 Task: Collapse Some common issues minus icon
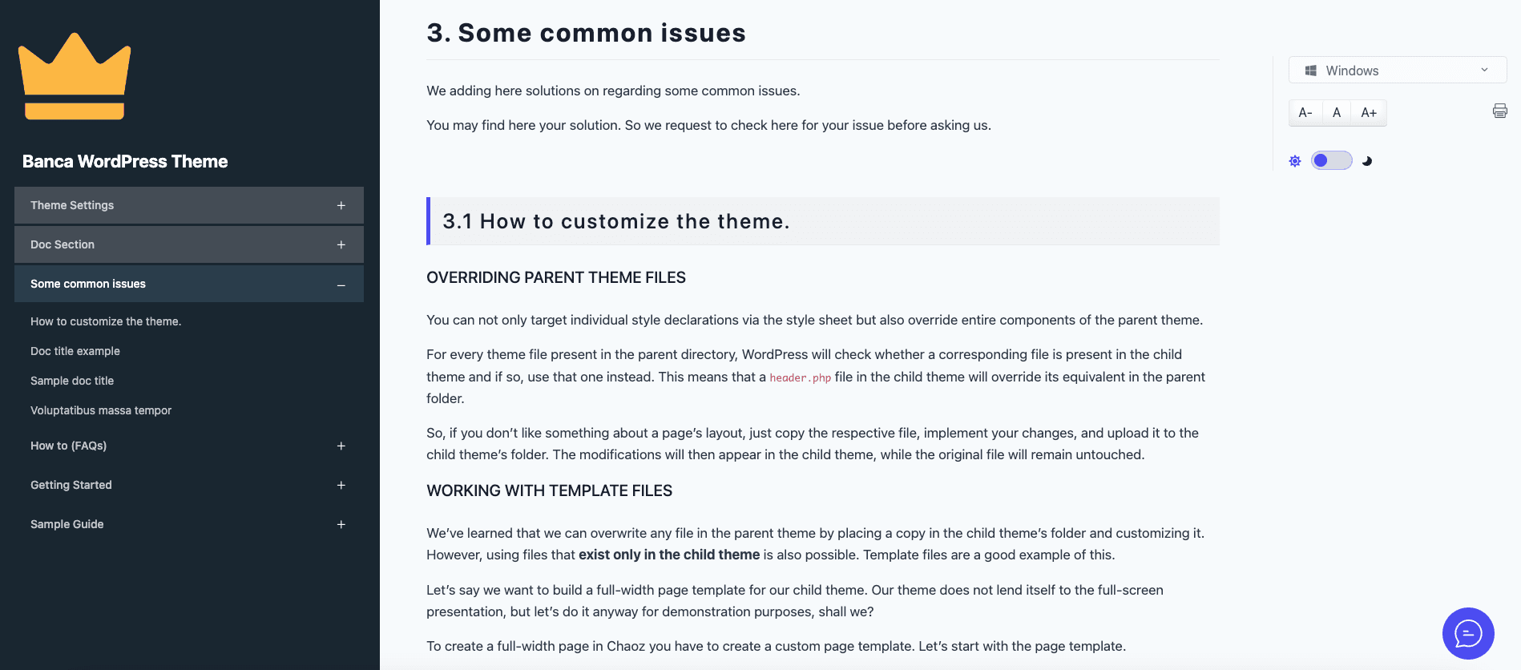pyautogui.click(x=341, y=285)
